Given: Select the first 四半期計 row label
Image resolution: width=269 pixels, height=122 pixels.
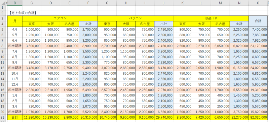Looking at the screenshot, I should coord(15,46).
